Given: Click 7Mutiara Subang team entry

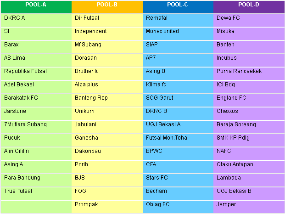Looking at the screenshot, I should [x=25, y=124].
